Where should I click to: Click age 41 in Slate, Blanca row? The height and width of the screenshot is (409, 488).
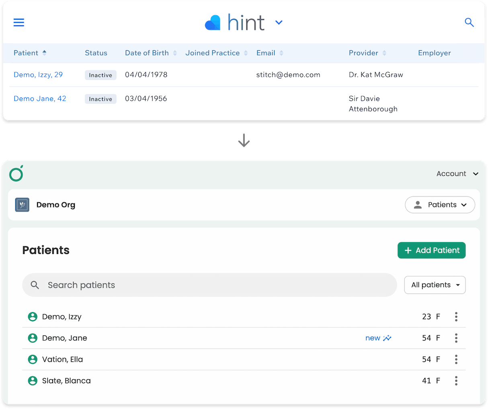pyautogui.click(x=426, y=381)
